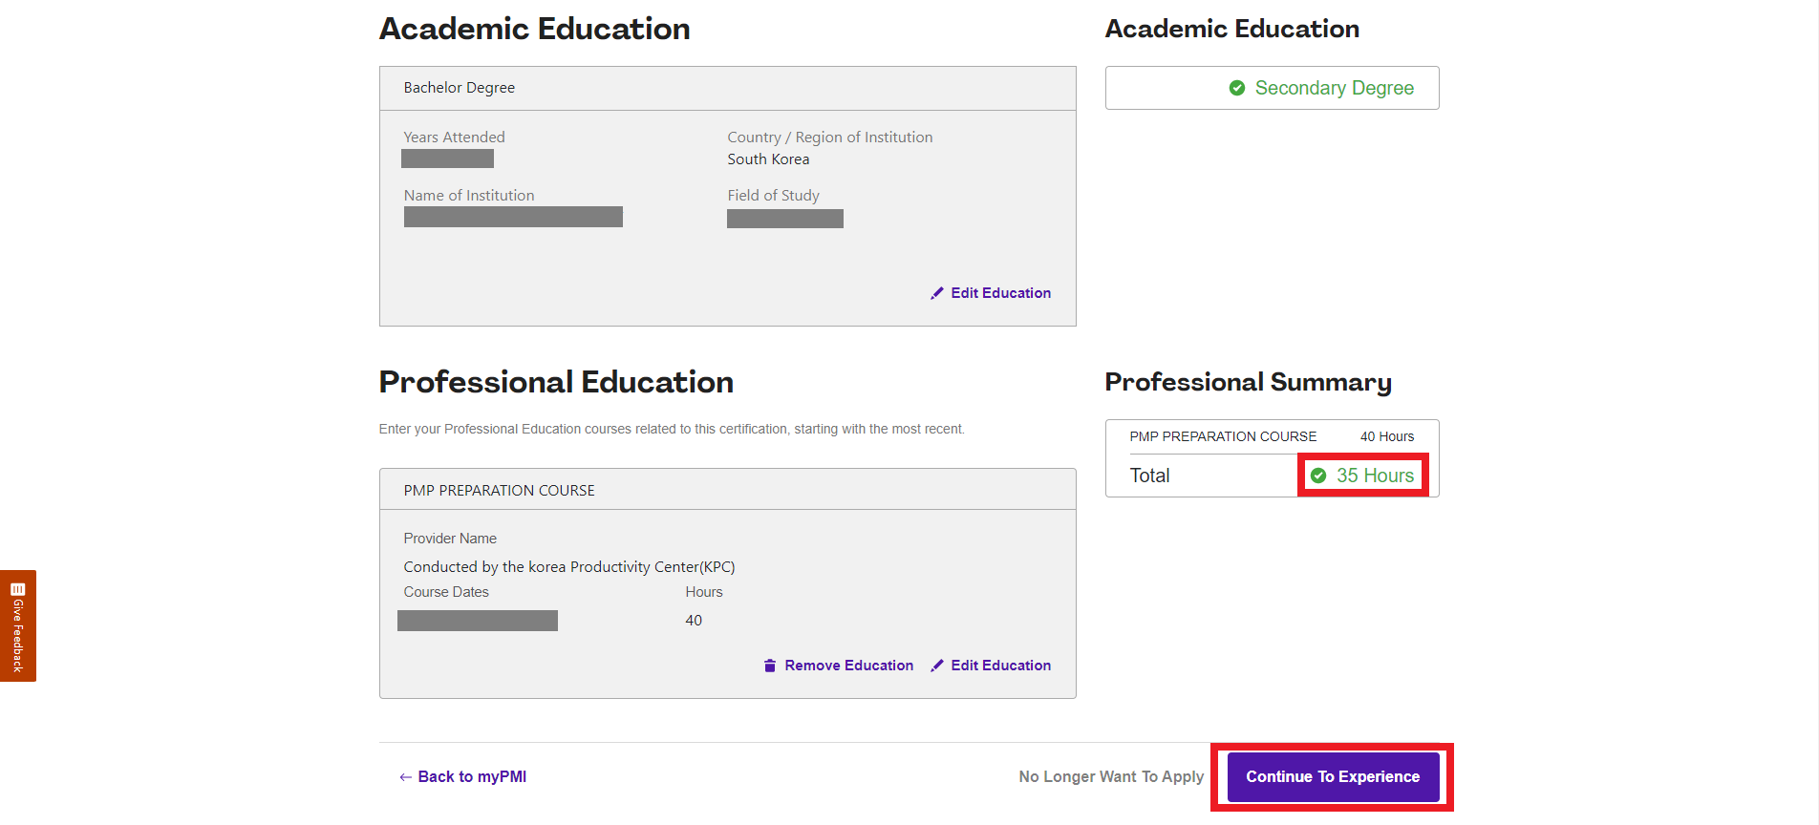Click the Professional Education heading
Viewport: 1819px width, 825px height.
coord(556,382)
